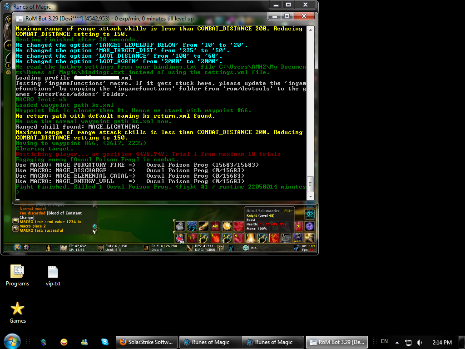Click the 'Gold: 4,126,784' status text

click(x=164, y=246)
